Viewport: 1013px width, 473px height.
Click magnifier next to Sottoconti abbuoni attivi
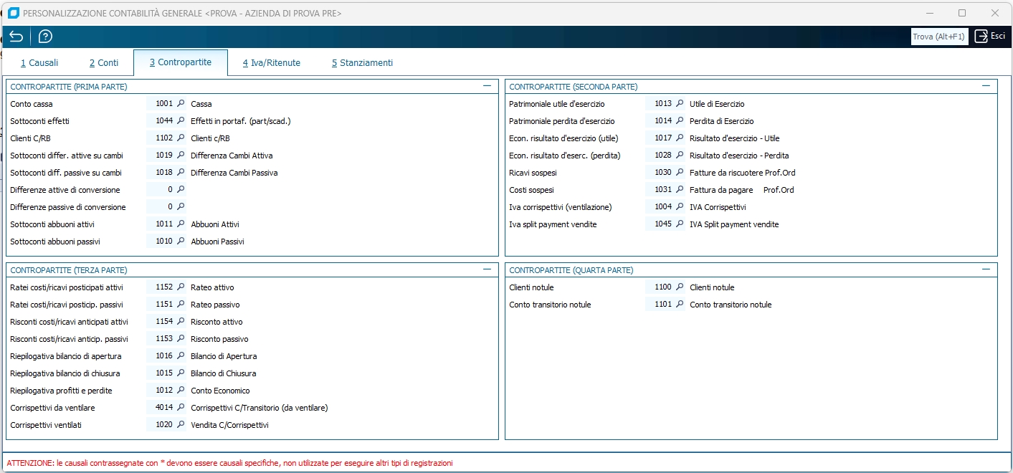[181, 224]
